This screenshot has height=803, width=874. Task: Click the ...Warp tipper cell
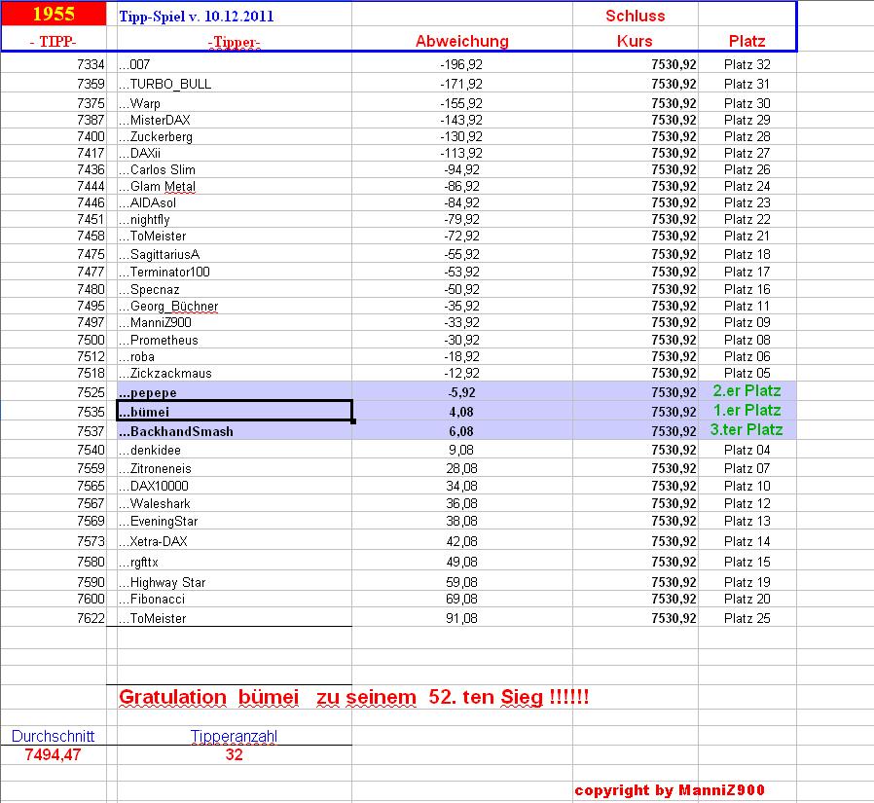pyautogui.click(x=235, y=103)
